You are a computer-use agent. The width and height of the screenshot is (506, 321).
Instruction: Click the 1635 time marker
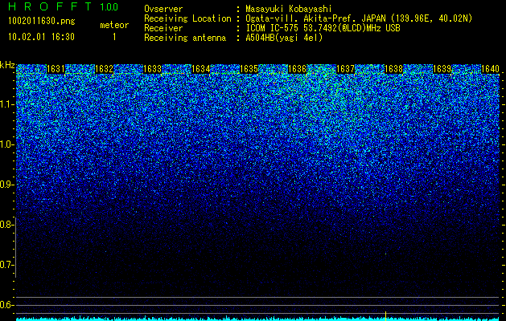(x=249, y=69)
